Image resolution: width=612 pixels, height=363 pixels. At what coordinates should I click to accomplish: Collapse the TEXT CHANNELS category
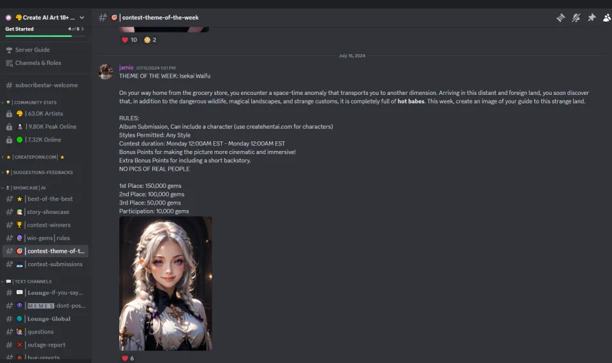pos(27,281)
